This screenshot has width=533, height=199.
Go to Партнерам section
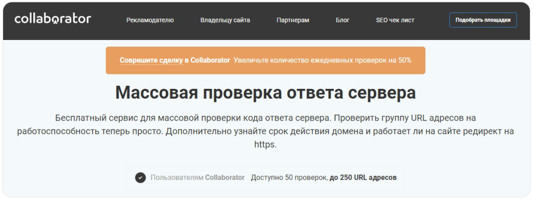pos(293,20)
